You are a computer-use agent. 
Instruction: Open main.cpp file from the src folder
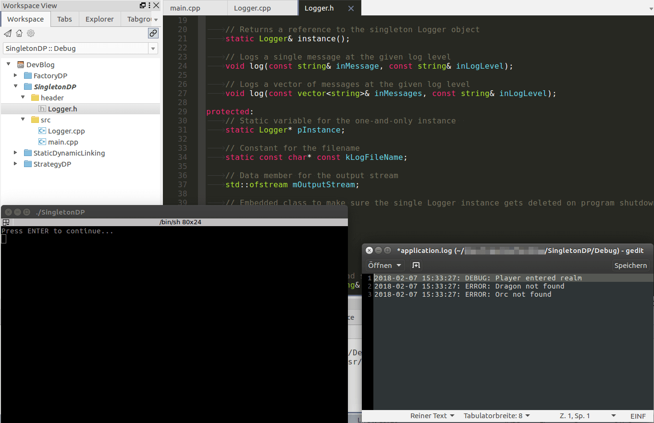tap(62, 142)
